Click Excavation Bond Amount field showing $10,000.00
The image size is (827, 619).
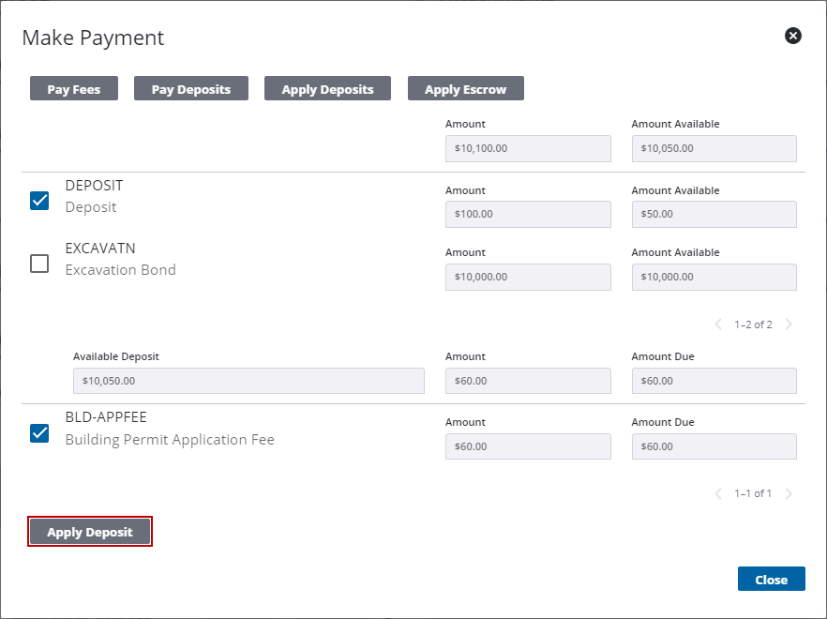click(x=528, y=277)
